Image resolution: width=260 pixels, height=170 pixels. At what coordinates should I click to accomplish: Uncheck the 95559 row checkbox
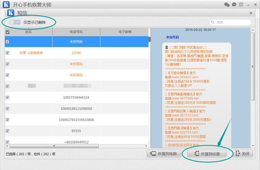tap(7, 131)
